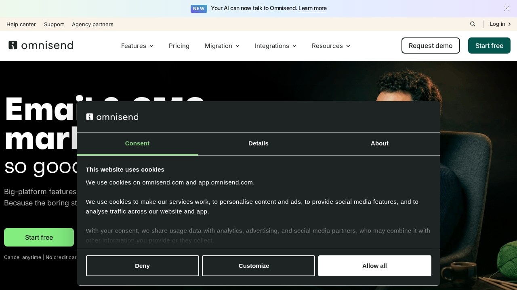Click the dark green Start free button
The image size is (517, 290).
tap(489, 46)
